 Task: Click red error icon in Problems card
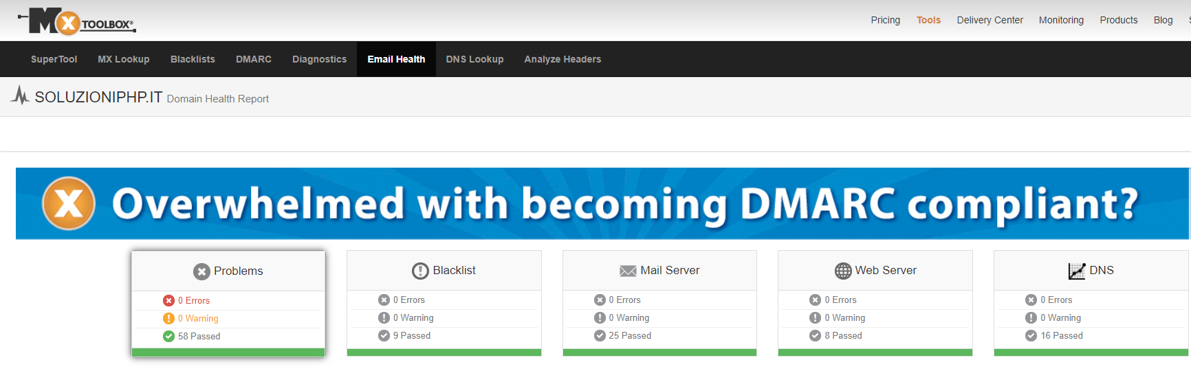pyautogui.click(x=168, y=300)
